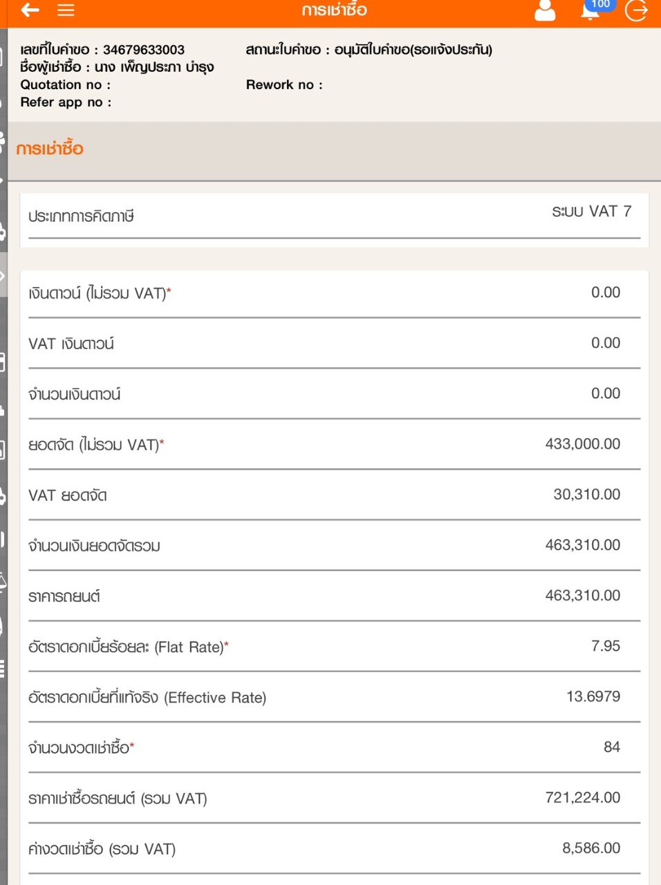Edit the Flat Rate value 7.95

[x=605, y=646]
